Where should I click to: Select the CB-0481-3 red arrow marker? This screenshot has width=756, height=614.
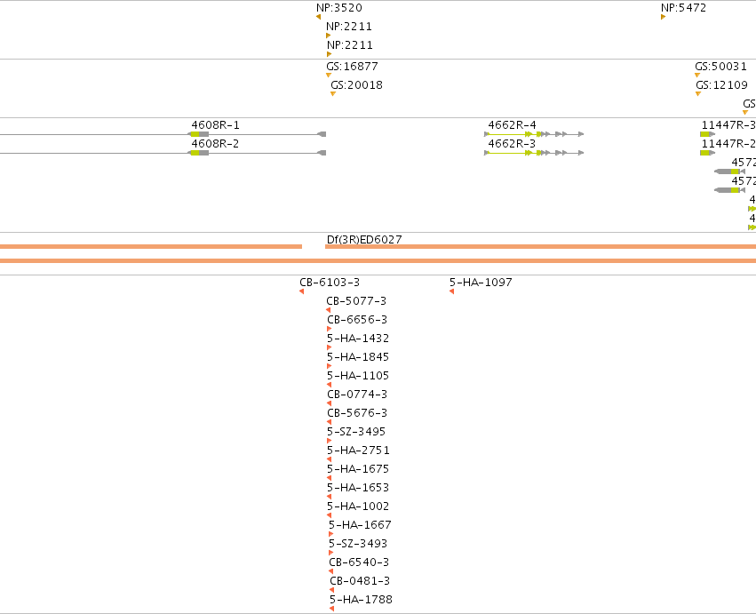point(331,590)
